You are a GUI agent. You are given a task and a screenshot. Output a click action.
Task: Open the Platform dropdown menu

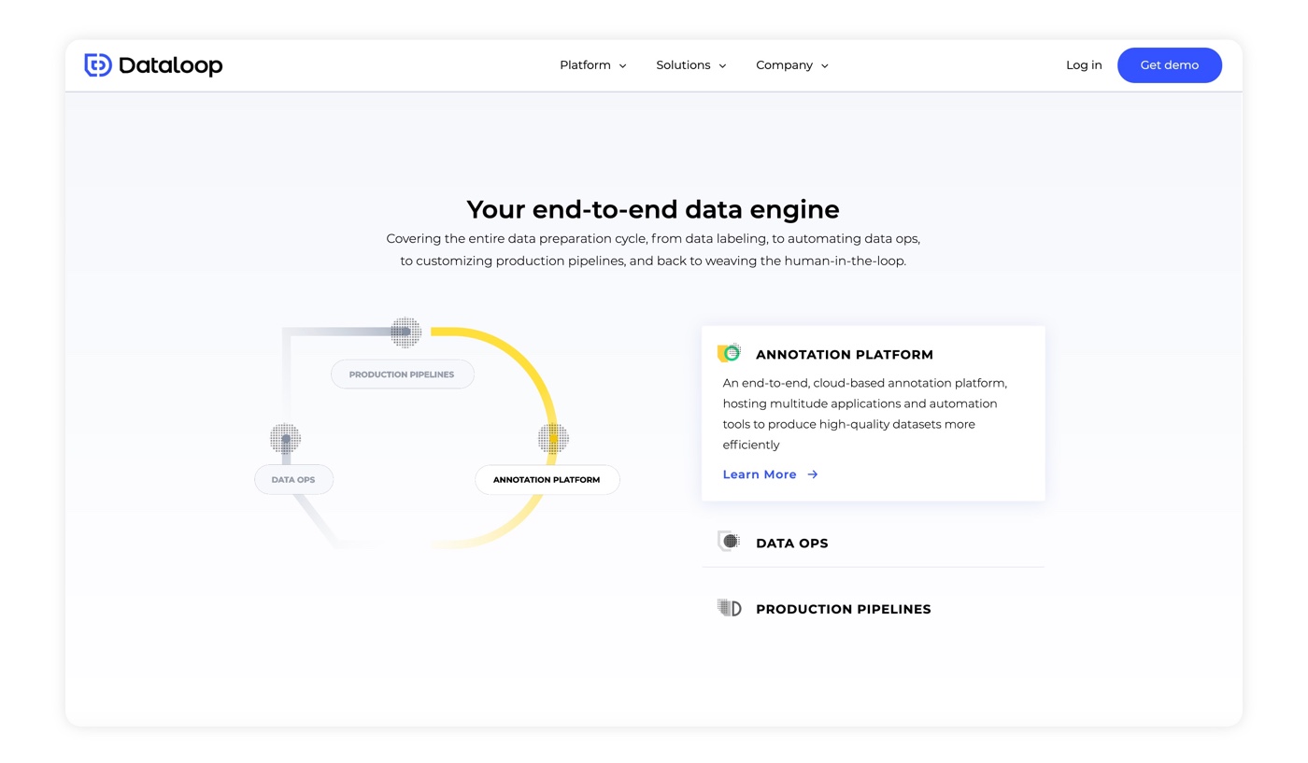point(592,65)
